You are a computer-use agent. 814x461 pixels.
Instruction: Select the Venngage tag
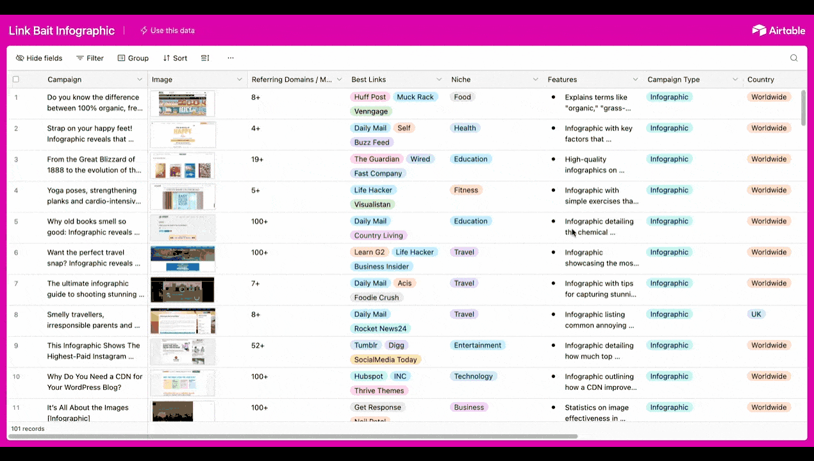click(371, 111)
